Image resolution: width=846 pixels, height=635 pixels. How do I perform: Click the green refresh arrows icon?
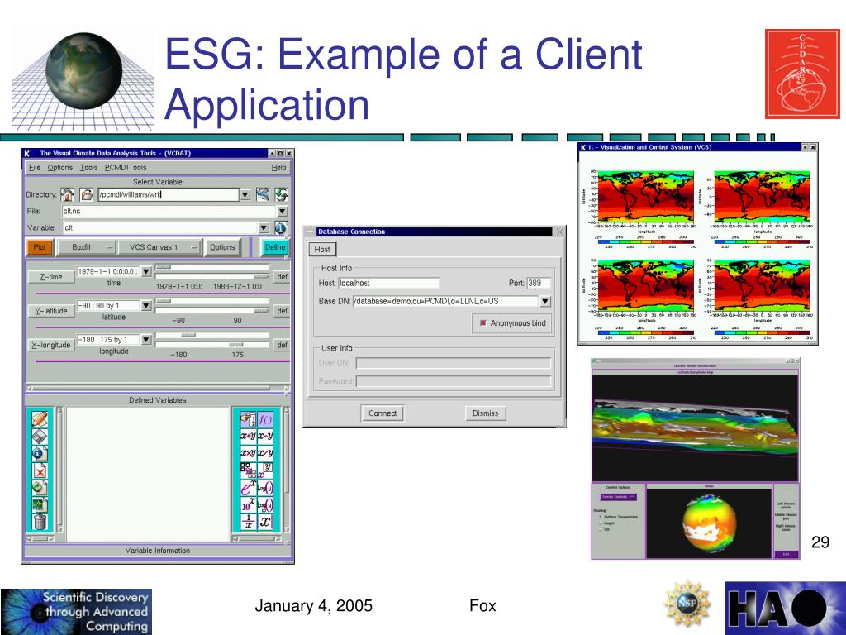281,194
